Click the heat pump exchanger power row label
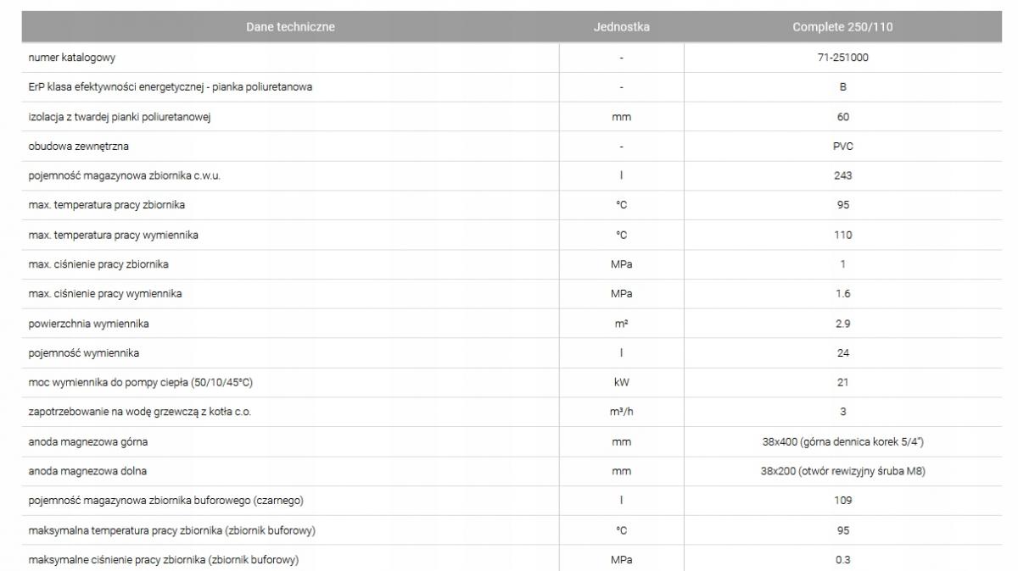The height and width of the screenshot is (571, 1018). click(140, 382)
